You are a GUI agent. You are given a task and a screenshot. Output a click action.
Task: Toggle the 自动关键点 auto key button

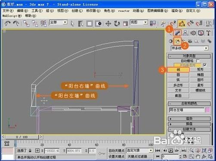click(x=116, y=151)
